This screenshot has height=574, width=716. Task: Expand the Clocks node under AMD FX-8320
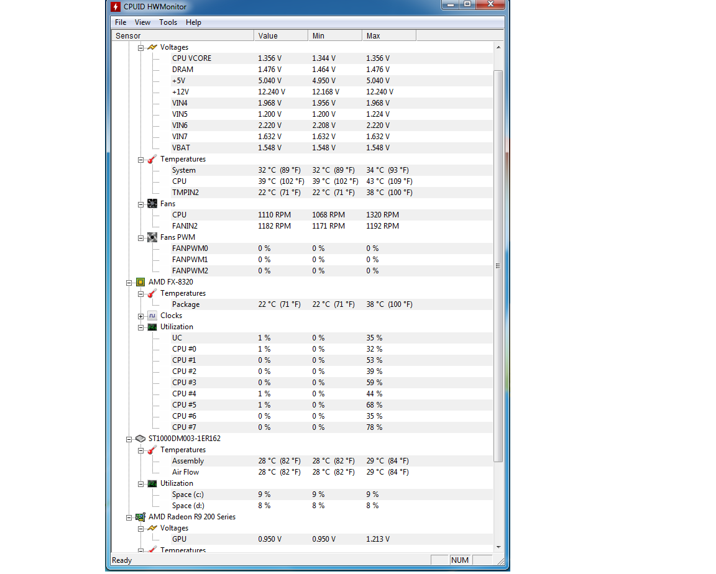(x=141, y=316)
